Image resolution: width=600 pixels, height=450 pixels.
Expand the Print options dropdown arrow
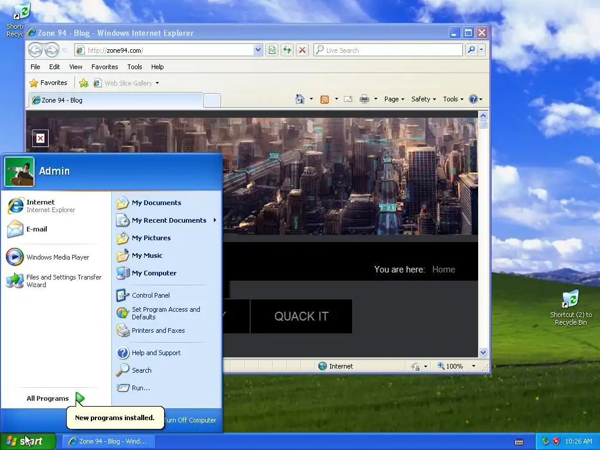tap(376, 99)
